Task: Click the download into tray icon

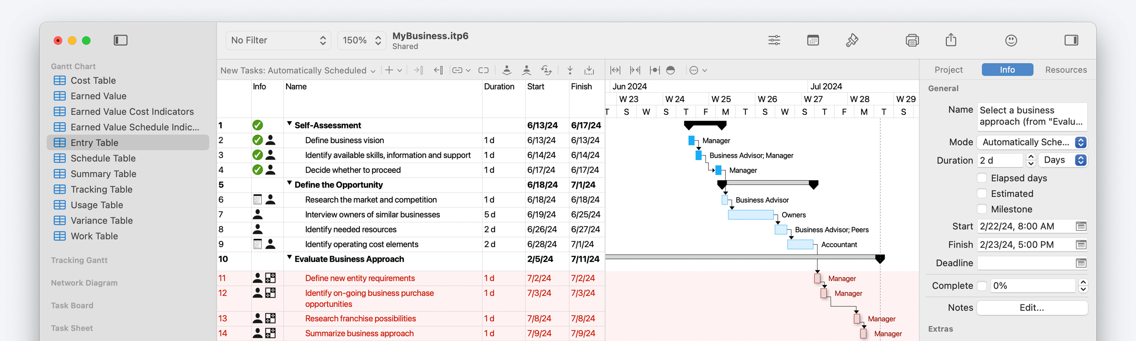Action: (589, 70)
